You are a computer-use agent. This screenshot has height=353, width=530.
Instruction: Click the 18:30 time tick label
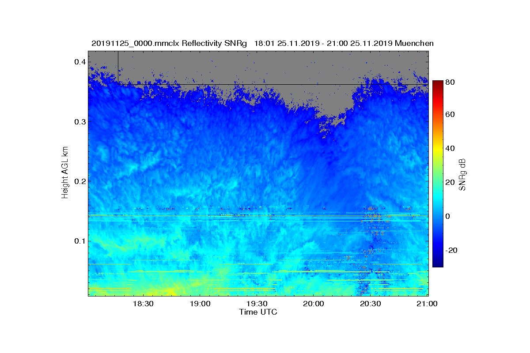coord(143,304)
